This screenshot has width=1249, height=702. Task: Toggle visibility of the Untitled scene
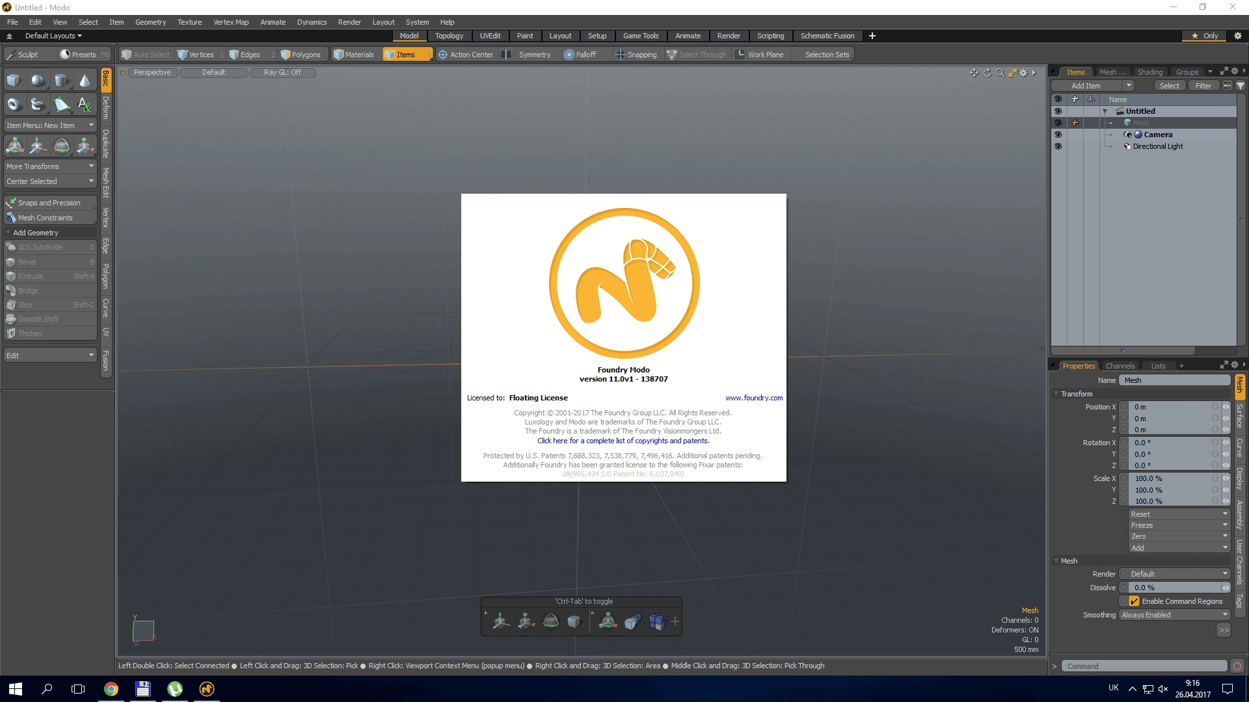[1058, 111]
